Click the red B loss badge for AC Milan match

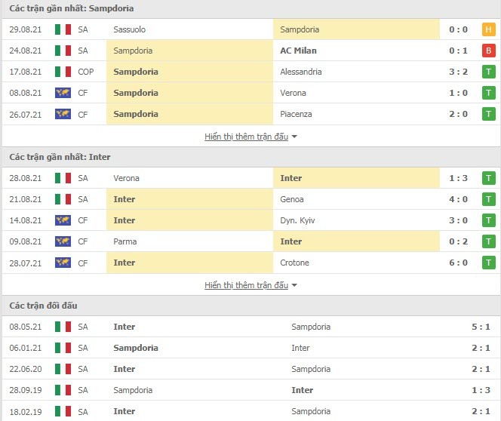(x=488, y=51)
